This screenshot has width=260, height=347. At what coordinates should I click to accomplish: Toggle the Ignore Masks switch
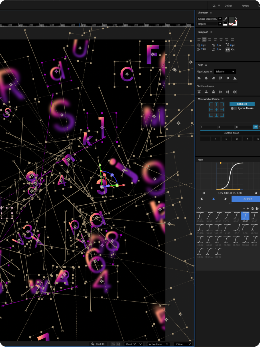click(x=234, y=108)
